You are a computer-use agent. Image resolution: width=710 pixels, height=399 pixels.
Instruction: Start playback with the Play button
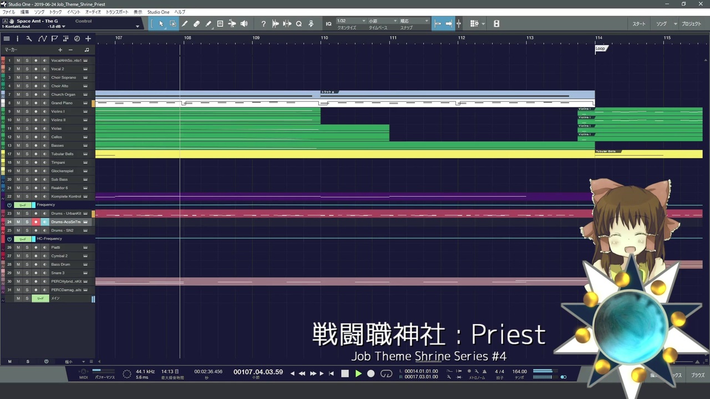(x=358, y=374)
